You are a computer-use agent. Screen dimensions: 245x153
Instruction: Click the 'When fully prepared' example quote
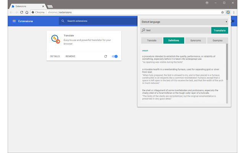183,79
